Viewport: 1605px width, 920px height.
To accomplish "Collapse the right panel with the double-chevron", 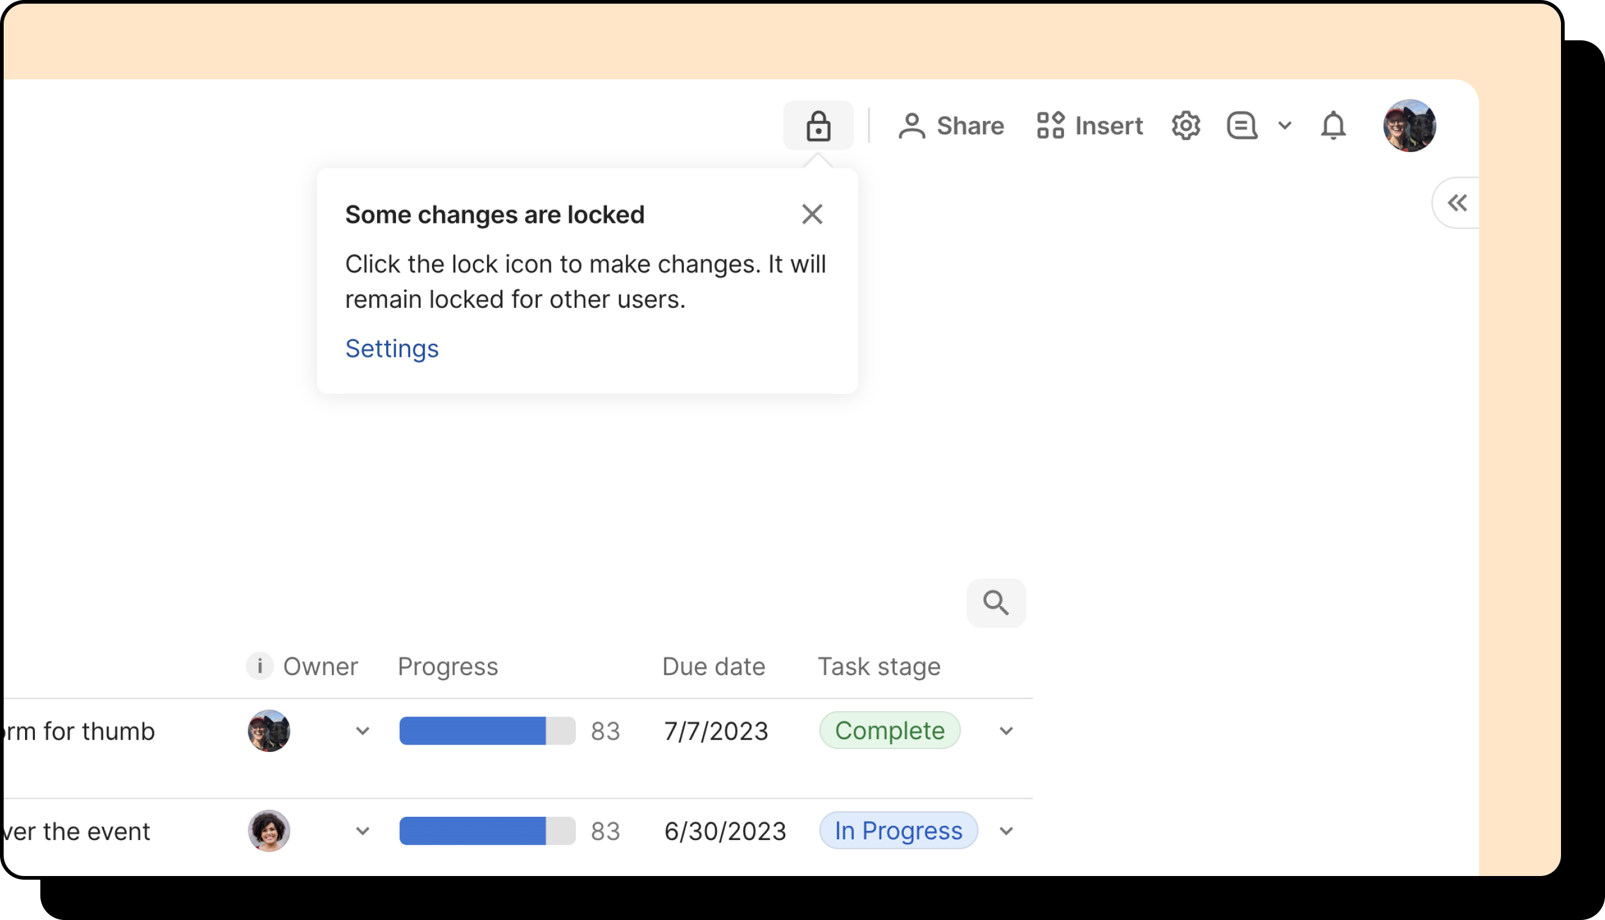I will pos(1458,202).
